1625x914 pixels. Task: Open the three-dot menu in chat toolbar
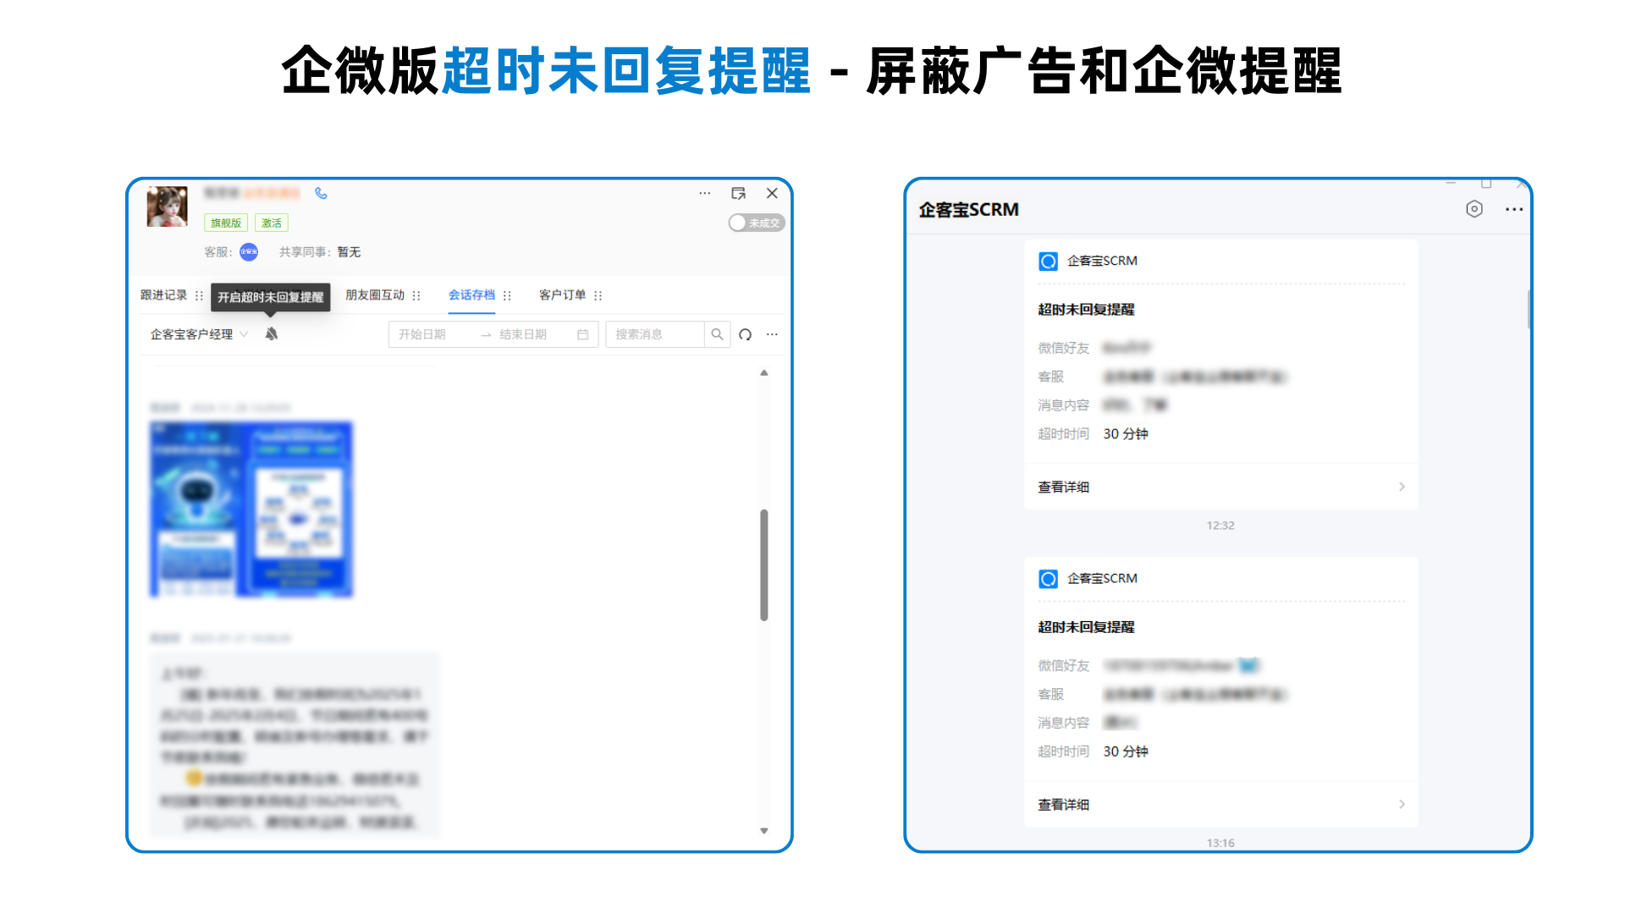point(772,334)
